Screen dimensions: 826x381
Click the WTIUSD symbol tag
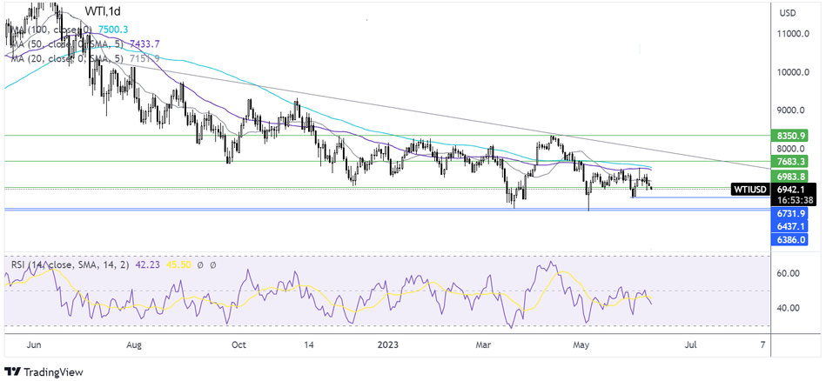[x=750, y=189]
